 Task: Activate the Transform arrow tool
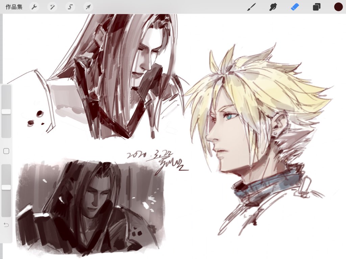(x=88, y=7)
